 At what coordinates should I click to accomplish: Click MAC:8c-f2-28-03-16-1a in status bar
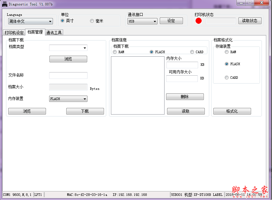click(x=87, y=195)
